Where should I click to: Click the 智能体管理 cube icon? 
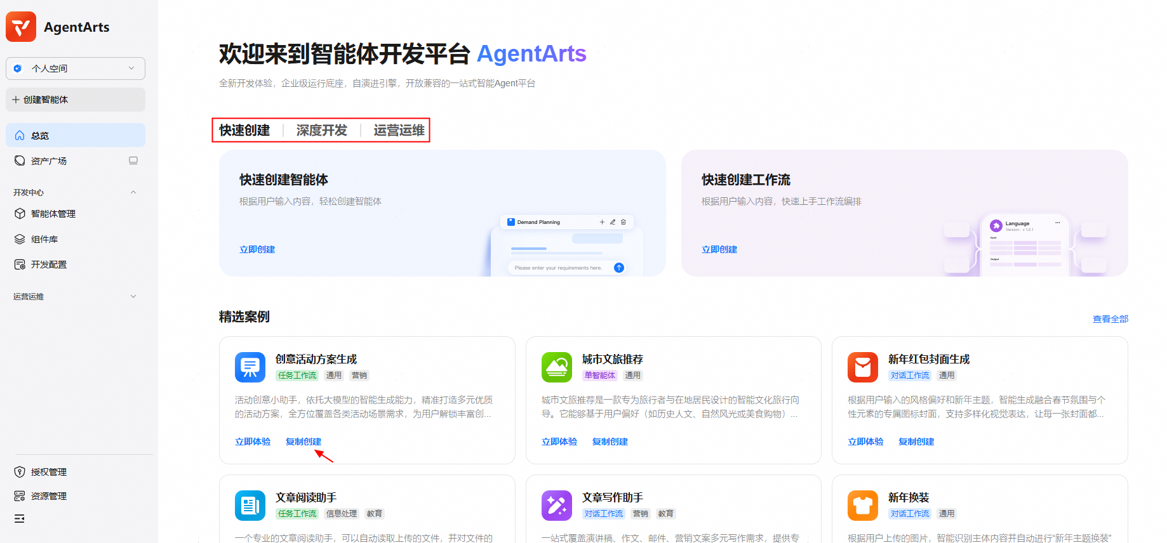click(20, 214)
